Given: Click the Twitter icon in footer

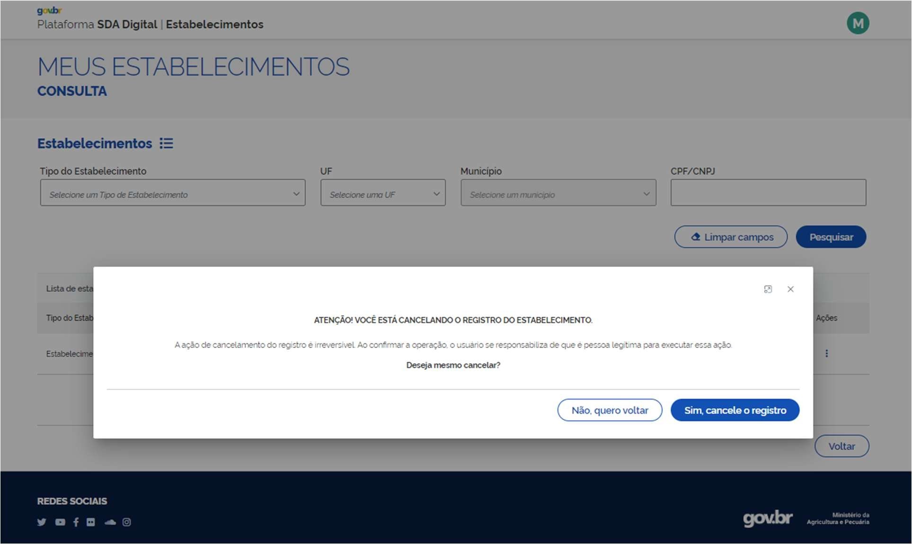Looking at the screenshot, I should click(42, 522).
